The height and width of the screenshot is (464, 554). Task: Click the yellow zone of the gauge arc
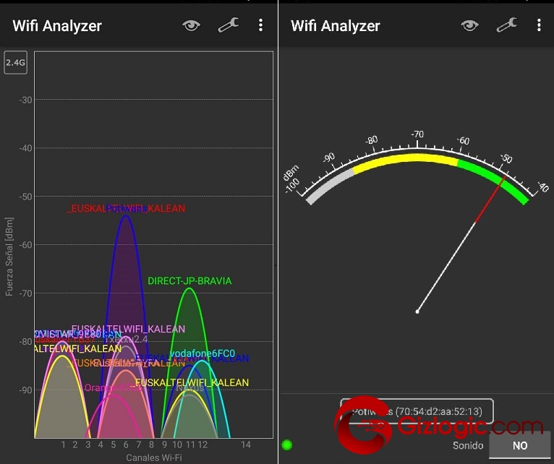406,159
